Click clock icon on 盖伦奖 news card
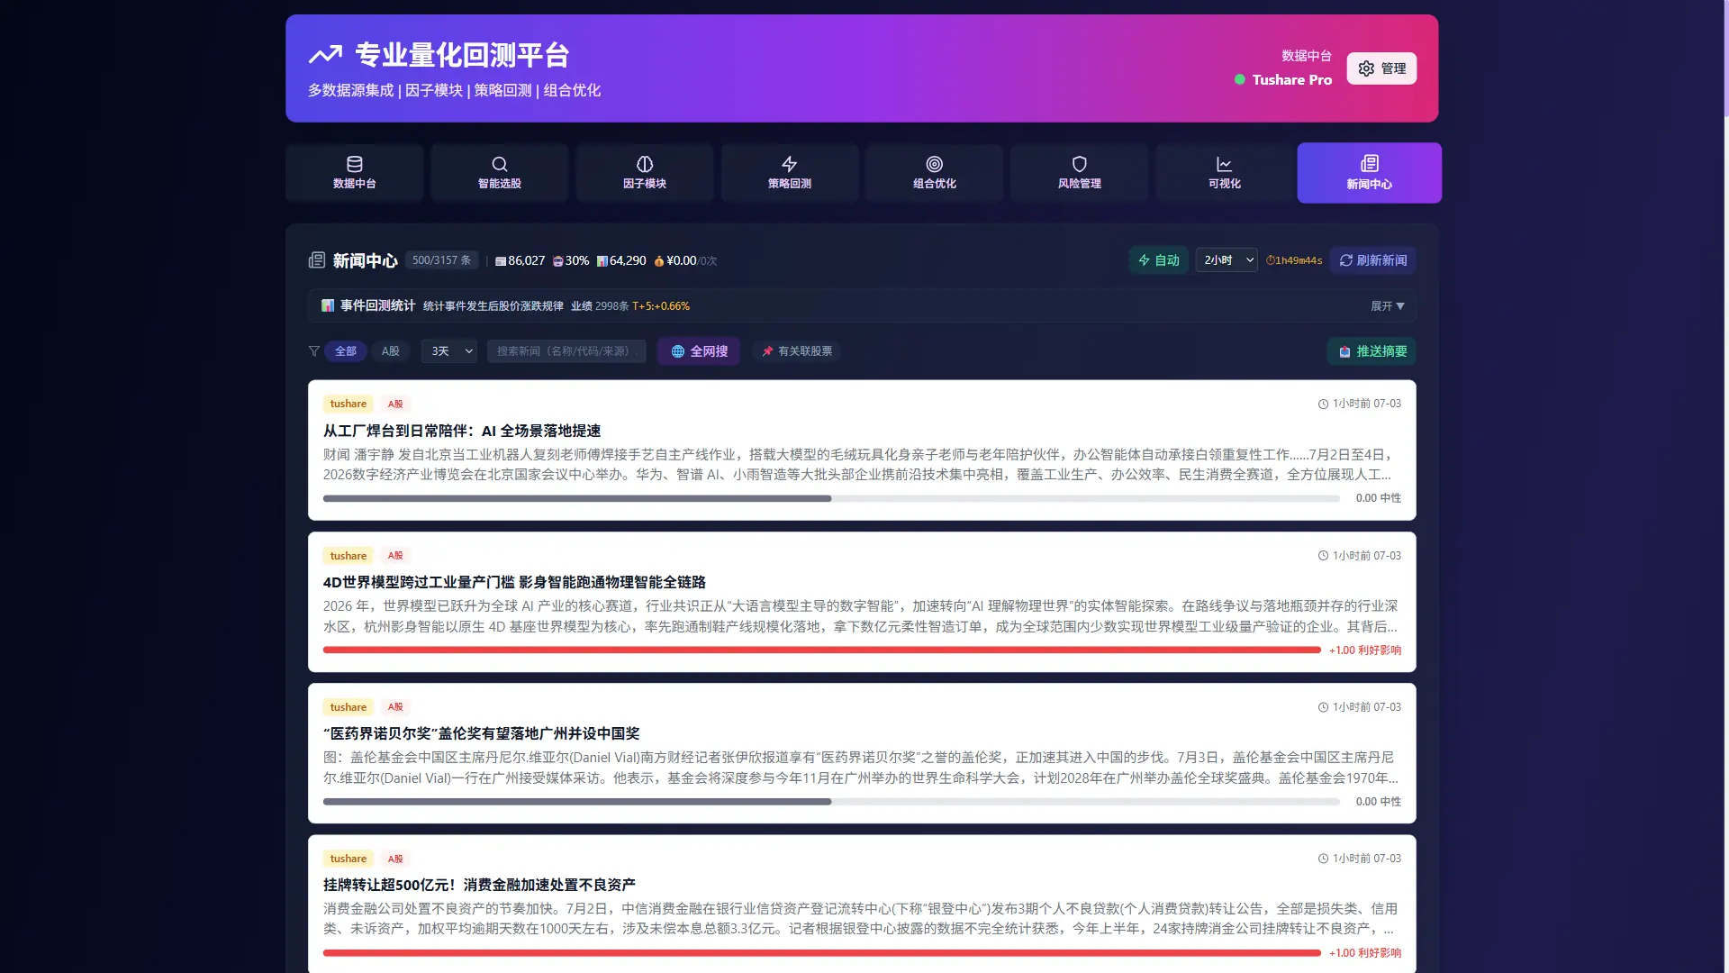Viewport: 1729px width, 973px height. coord(1323,707)
